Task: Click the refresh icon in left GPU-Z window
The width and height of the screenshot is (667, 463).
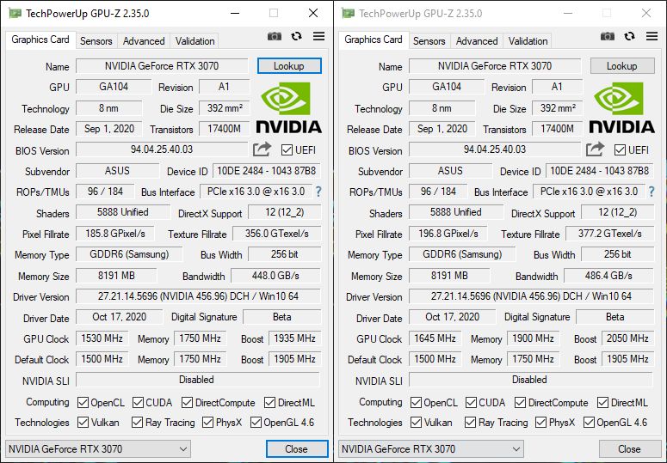Action: click(296, 36)
